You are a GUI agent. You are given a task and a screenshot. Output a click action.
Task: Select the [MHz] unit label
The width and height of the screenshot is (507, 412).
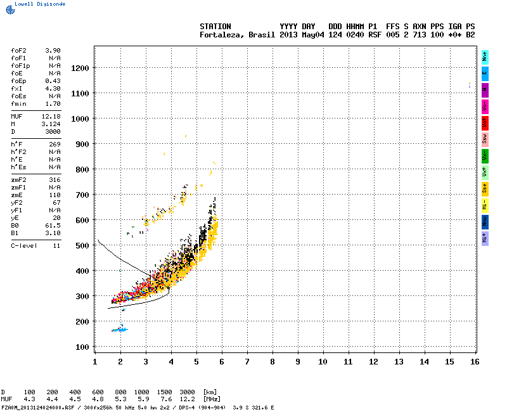click(x=212, y=399)
